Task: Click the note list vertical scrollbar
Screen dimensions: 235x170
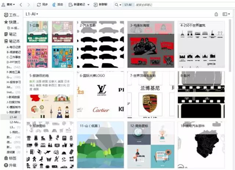Action: (230, 46)
